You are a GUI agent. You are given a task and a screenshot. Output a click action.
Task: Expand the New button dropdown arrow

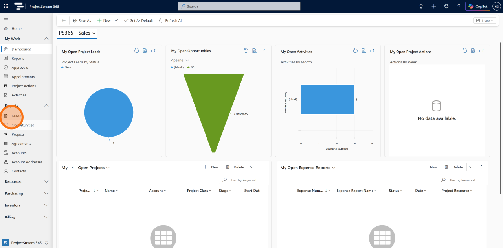coord(116,20)
